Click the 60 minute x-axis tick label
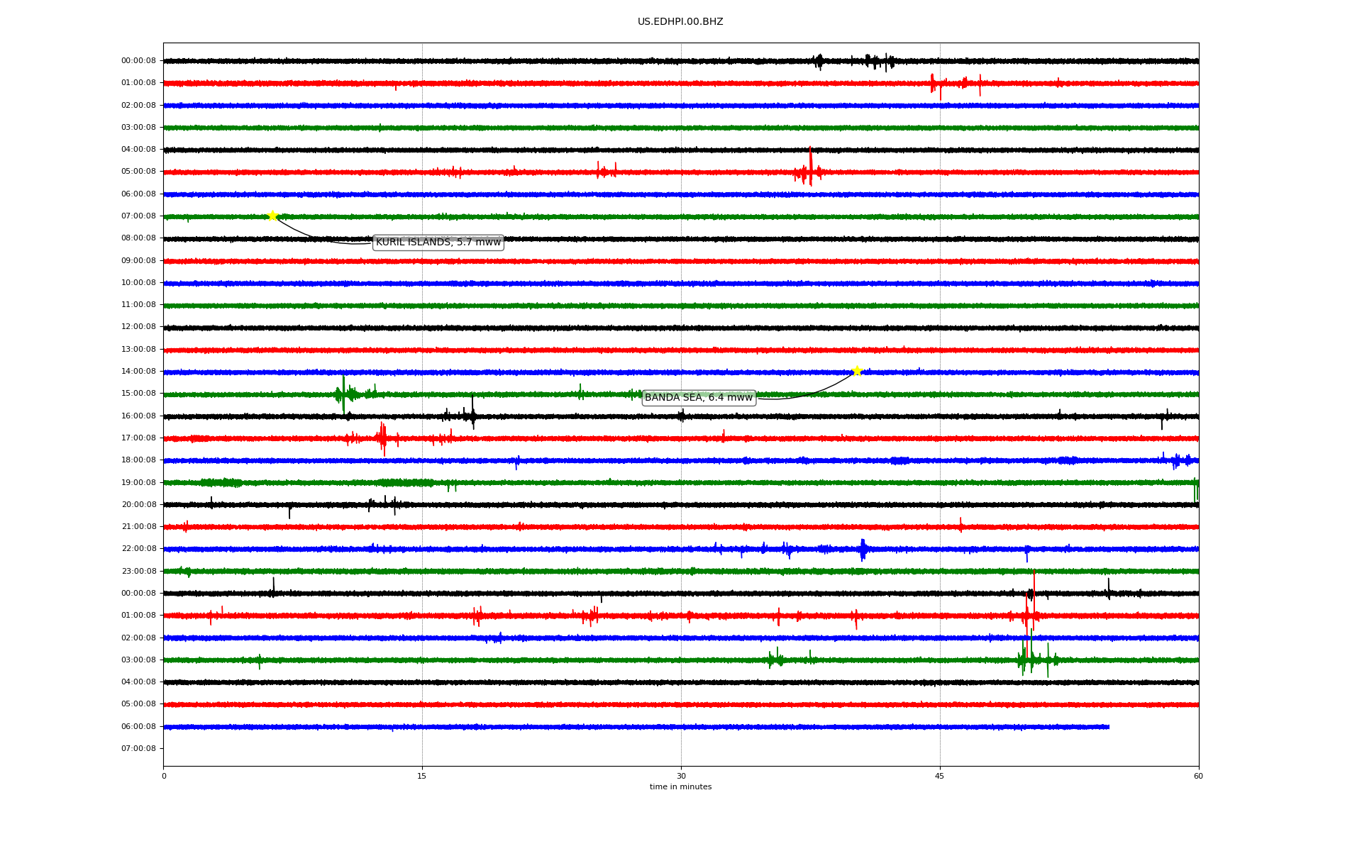 1197,776
